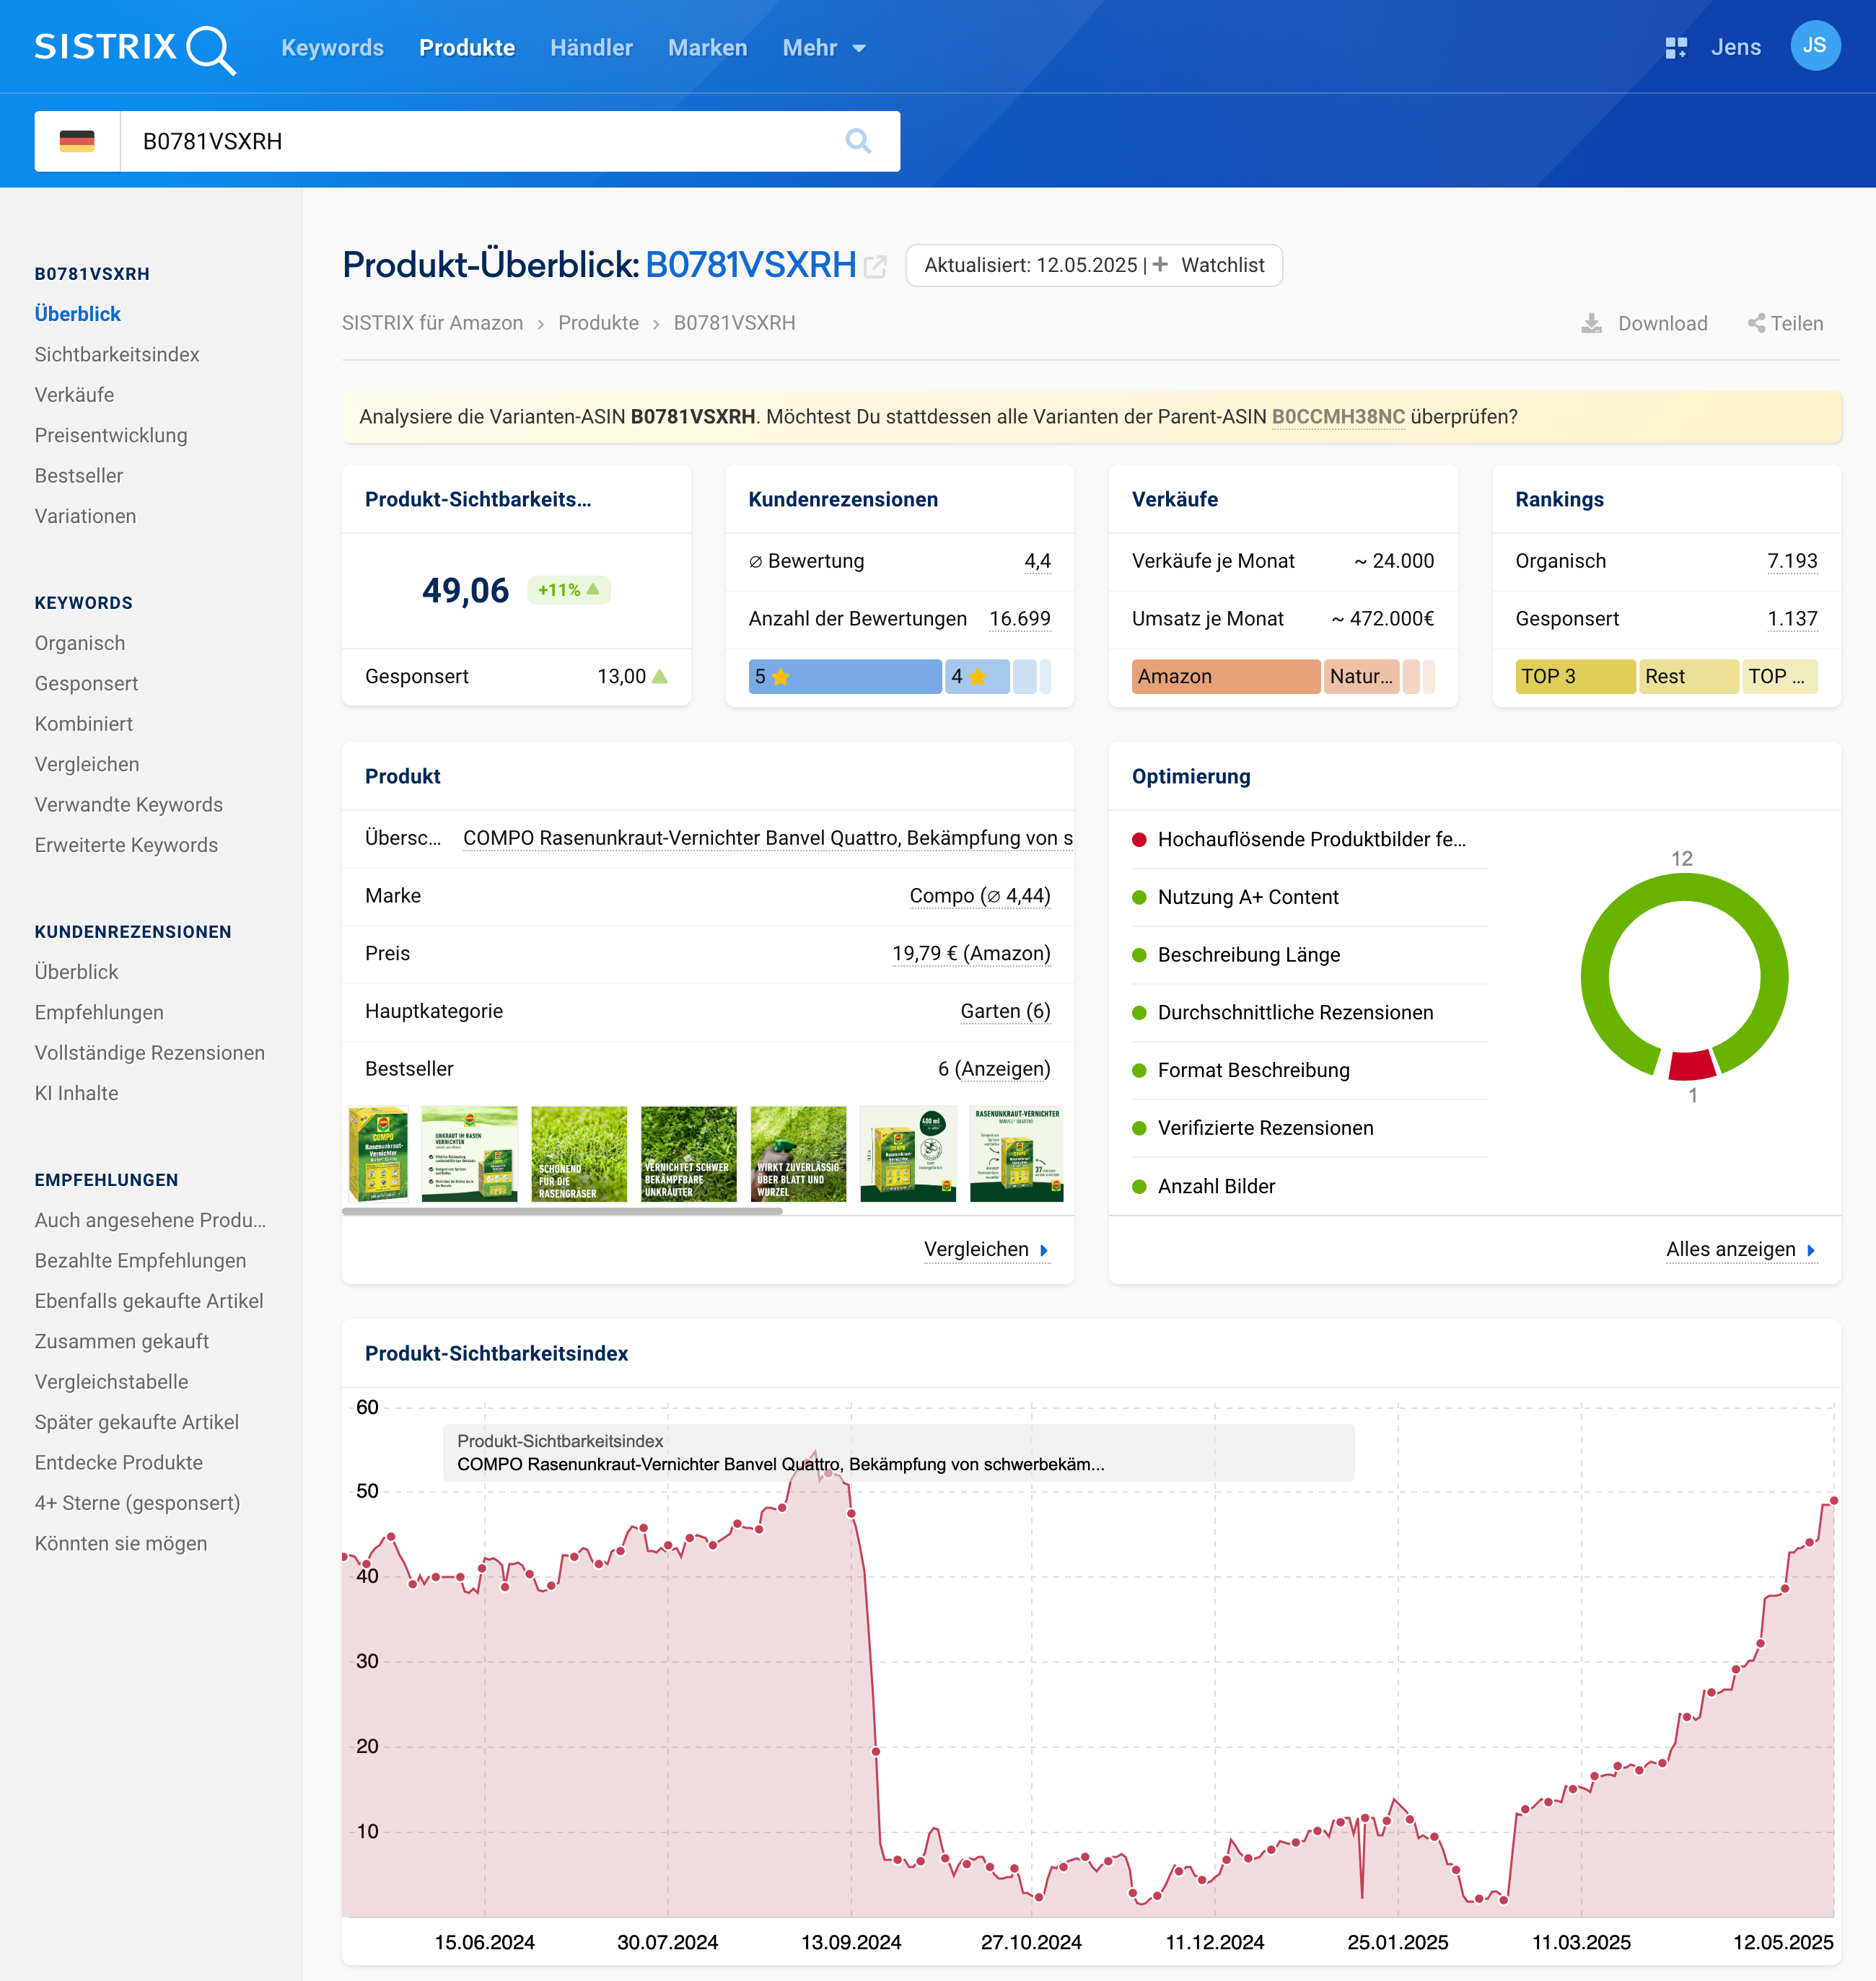Viewport: 1876px width, 1981px height.
Task: Open the apps grid icon beside Jens
Action: tap(1676, 48)
